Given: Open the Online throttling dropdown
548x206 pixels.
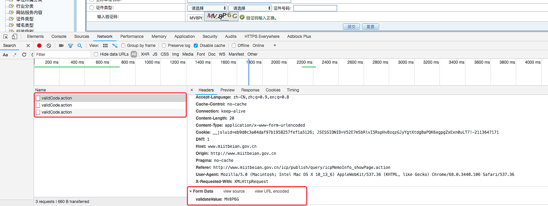Looking at the screenshot, I should click(x=264, y=46).
